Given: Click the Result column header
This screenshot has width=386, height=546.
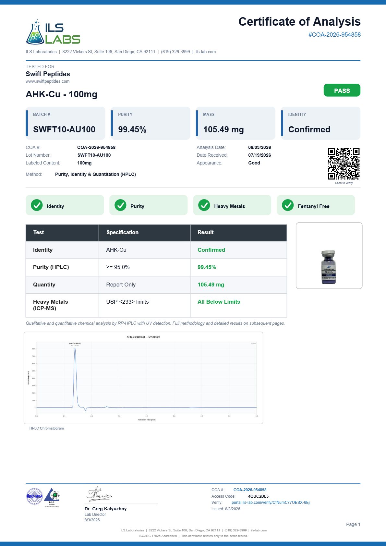Looking at the screenshot, I should pyautogui.click(x=238, y=233).
